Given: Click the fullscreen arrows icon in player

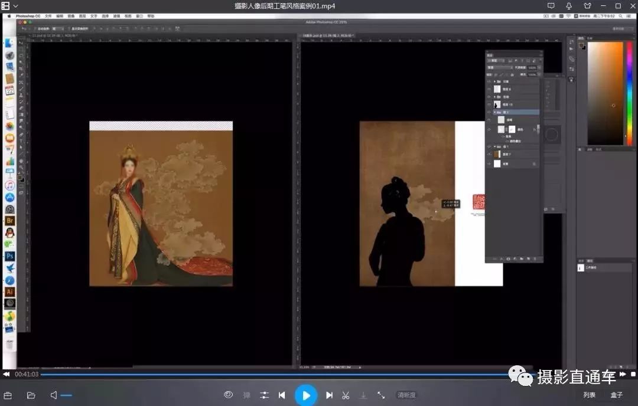Looking at the screenshot, I should coord(381,395).
